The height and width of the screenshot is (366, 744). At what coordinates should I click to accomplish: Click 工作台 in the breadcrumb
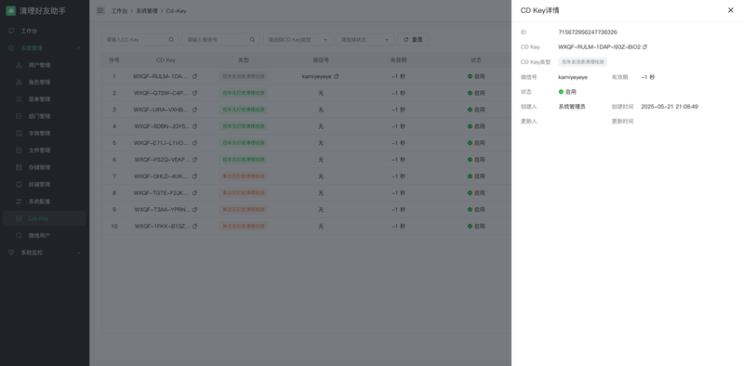[119, 11]
